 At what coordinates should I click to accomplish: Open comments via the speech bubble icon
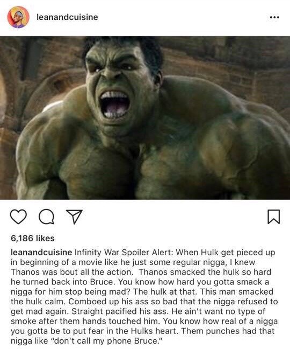(46, 217)
